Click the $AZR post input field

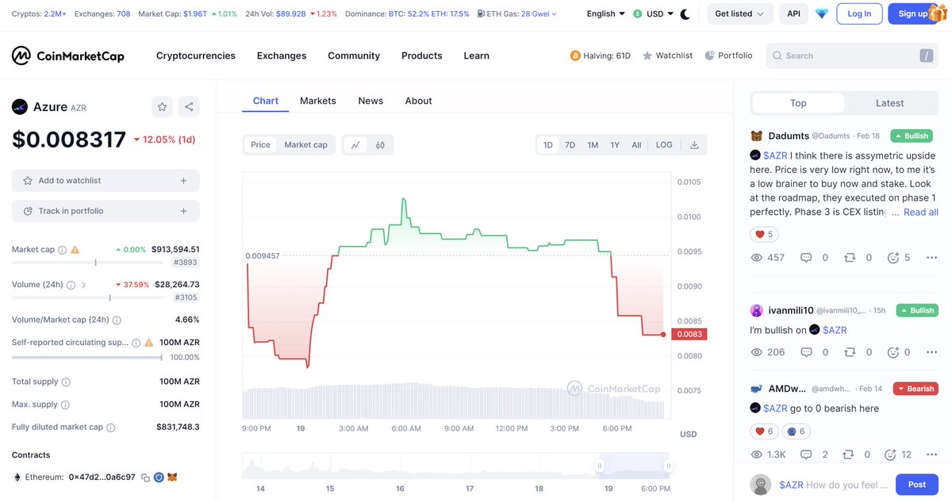[833, 485]
